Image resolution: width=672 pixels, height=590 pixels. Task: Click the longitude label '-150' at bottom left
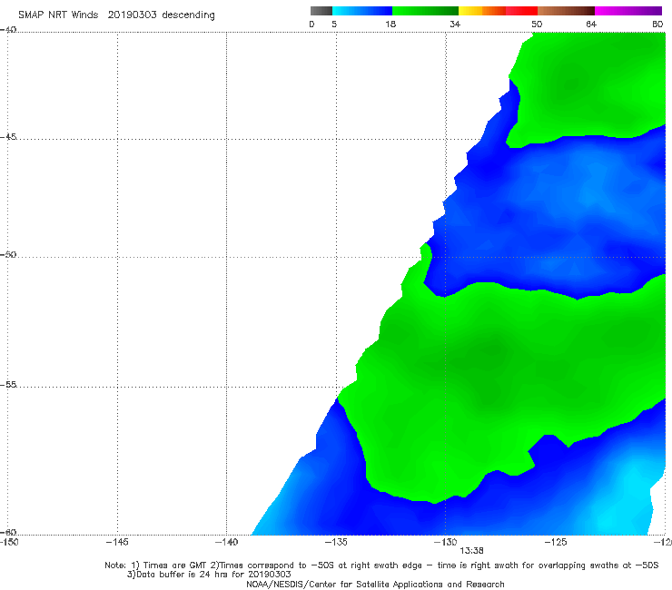9,542
